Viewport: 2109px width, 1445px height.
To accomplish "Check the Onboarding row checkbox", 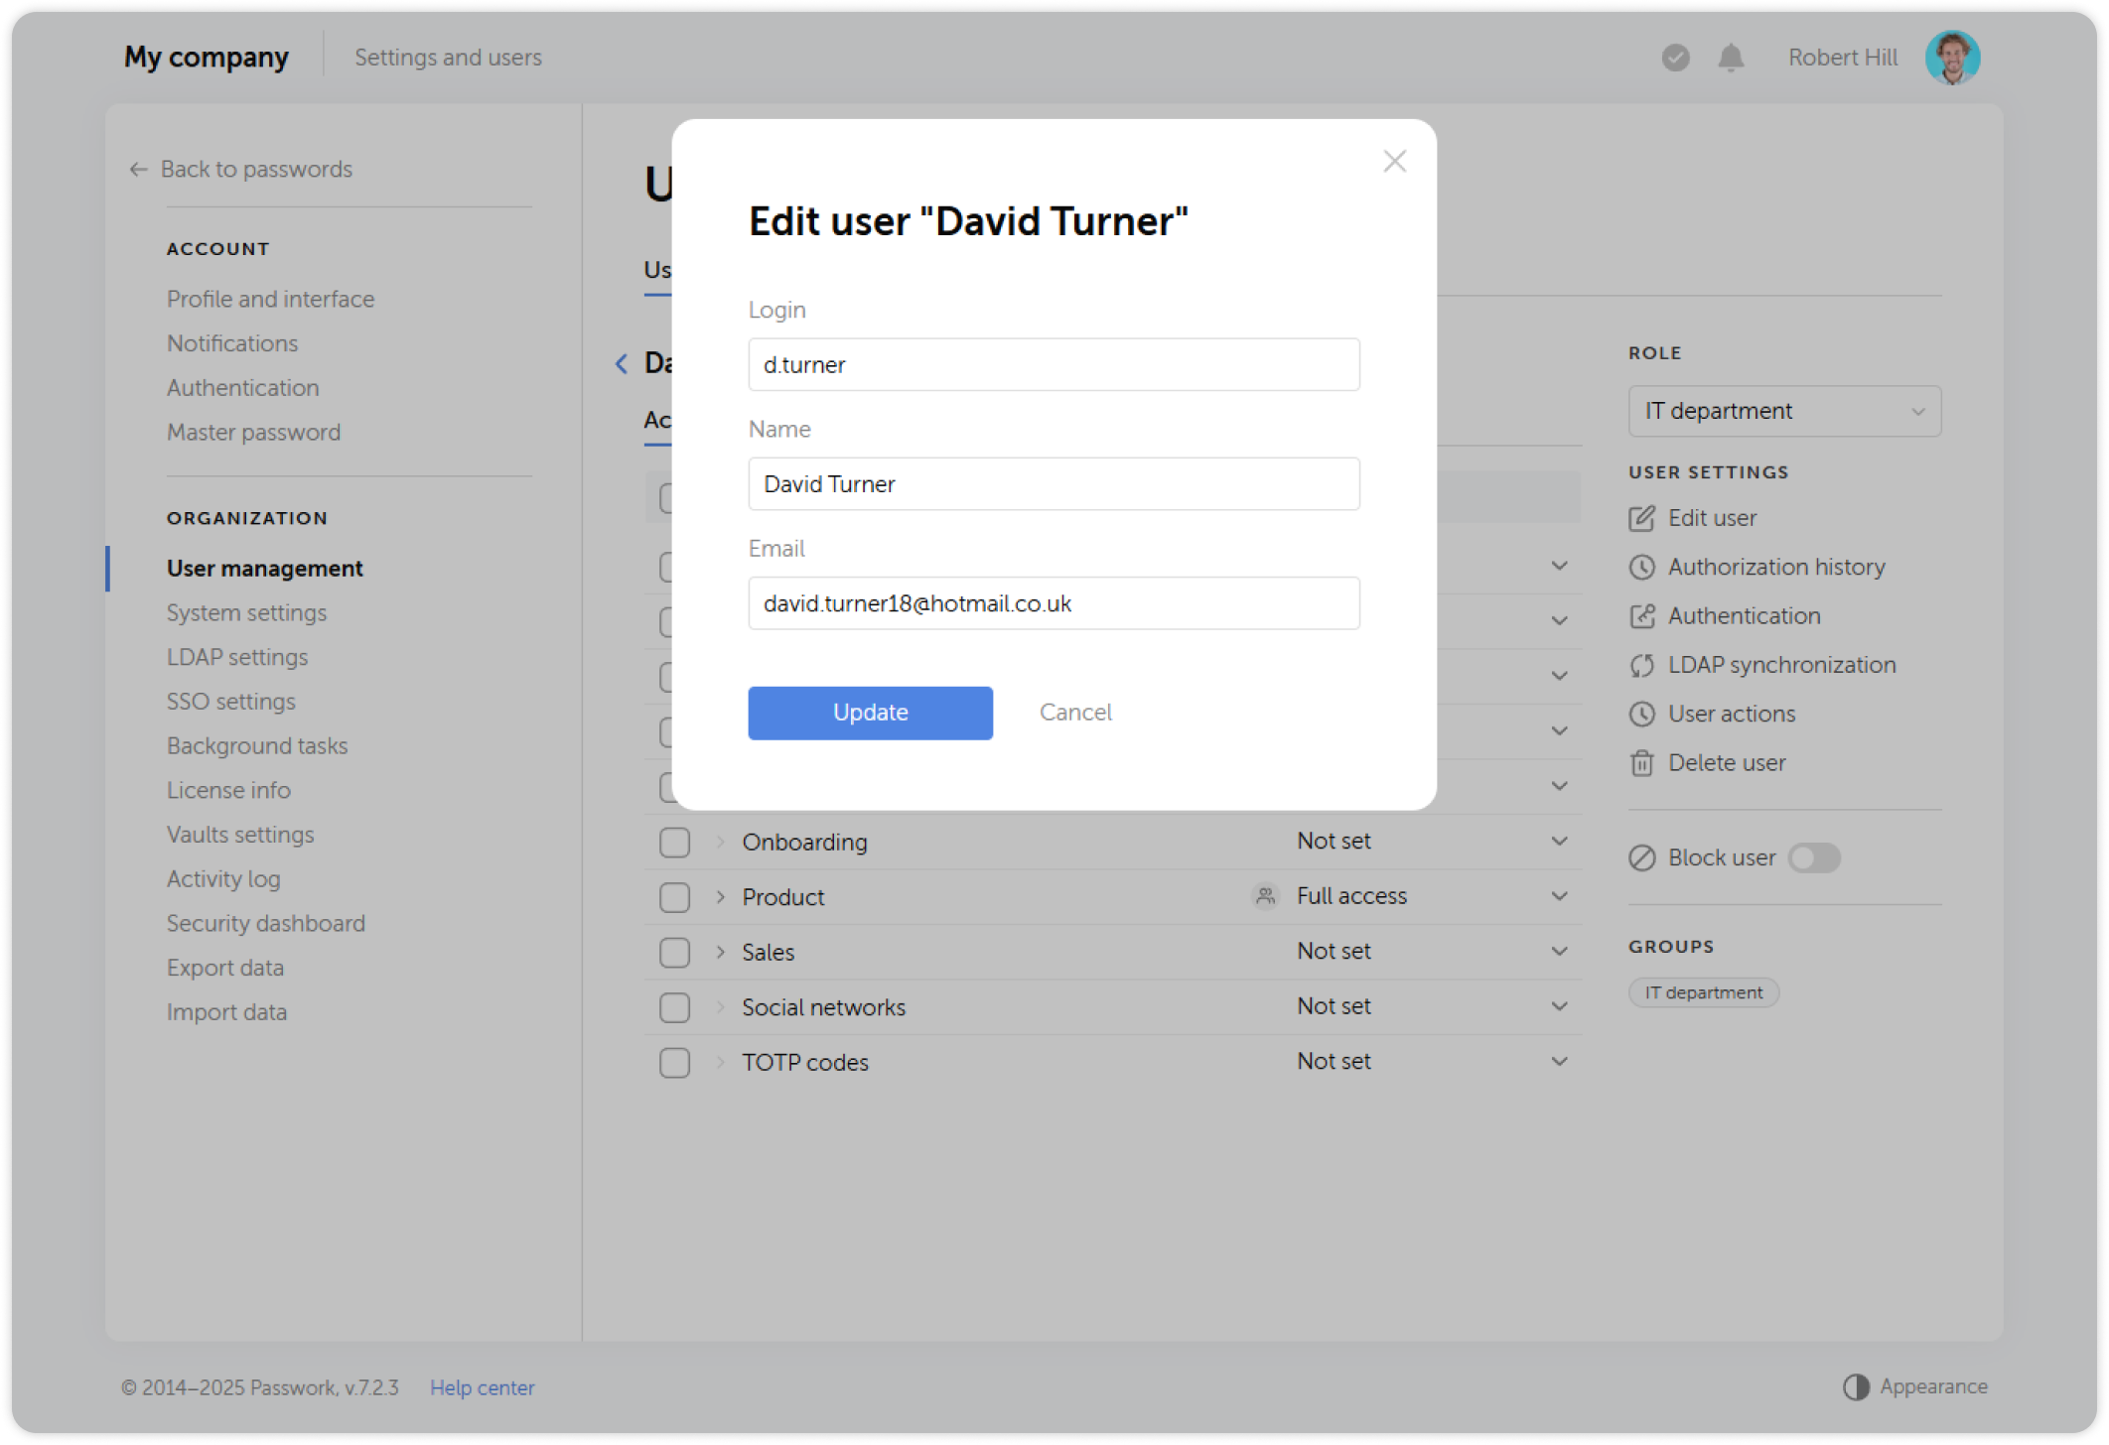I will tap(674, 841).
